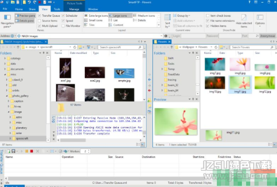Screen dimensions: 277x187
Task: Expand the astro folder node
Action: tap(10, 117)
